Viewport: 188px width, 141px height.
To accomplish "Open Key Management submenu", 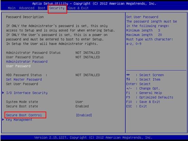I will 19,120.
